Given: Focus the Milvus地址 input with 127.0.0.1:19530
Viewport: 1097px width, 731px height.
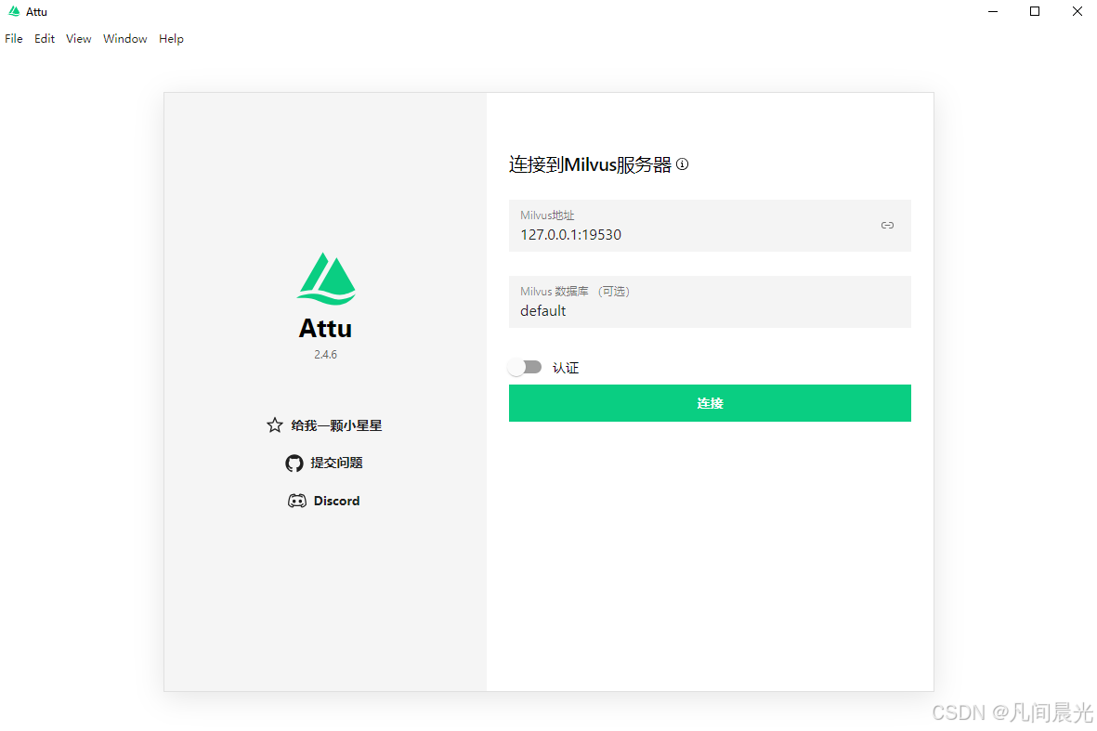Looking at the screenshot, I should point(710,226).
